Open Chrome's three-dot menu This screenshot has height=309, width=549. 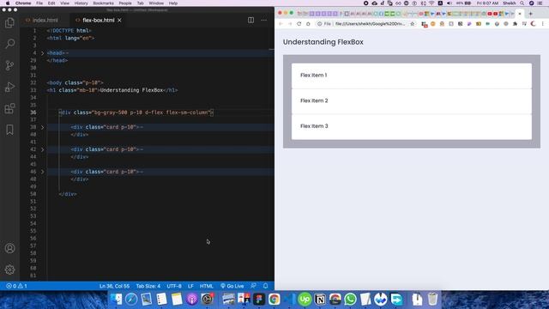(543, 24)
